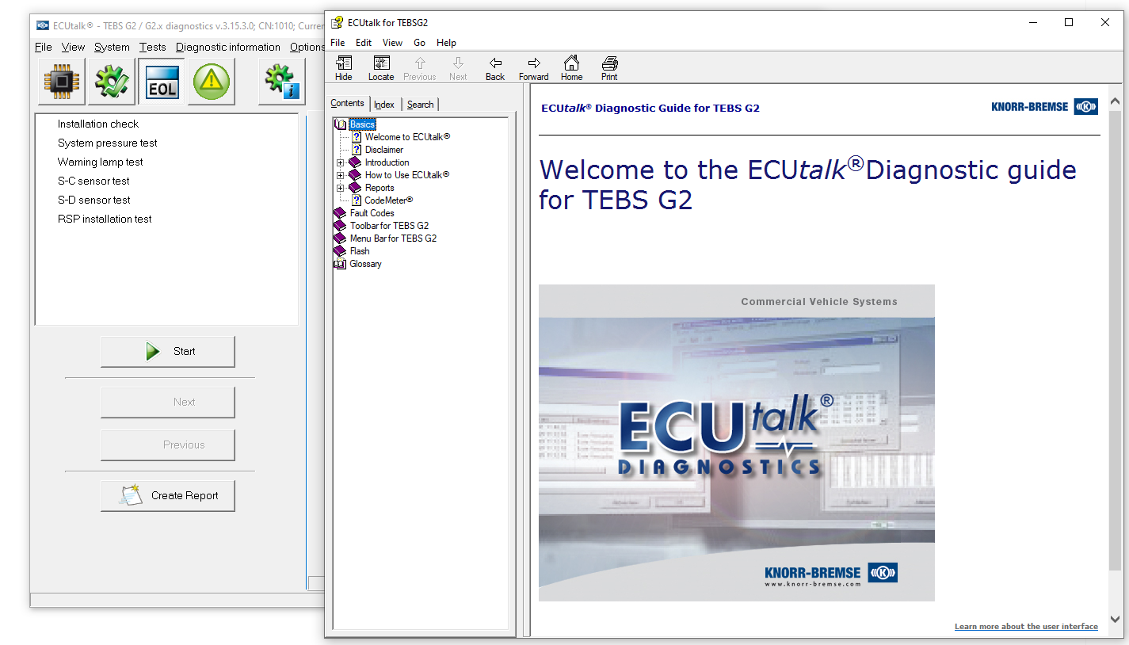Click the help content scrollbar down arrow
This screenshot has height=645, width=1129.
coord(1115,620)
